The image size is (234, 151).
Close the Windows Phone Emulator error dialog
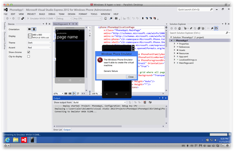(x=131, y=77)
